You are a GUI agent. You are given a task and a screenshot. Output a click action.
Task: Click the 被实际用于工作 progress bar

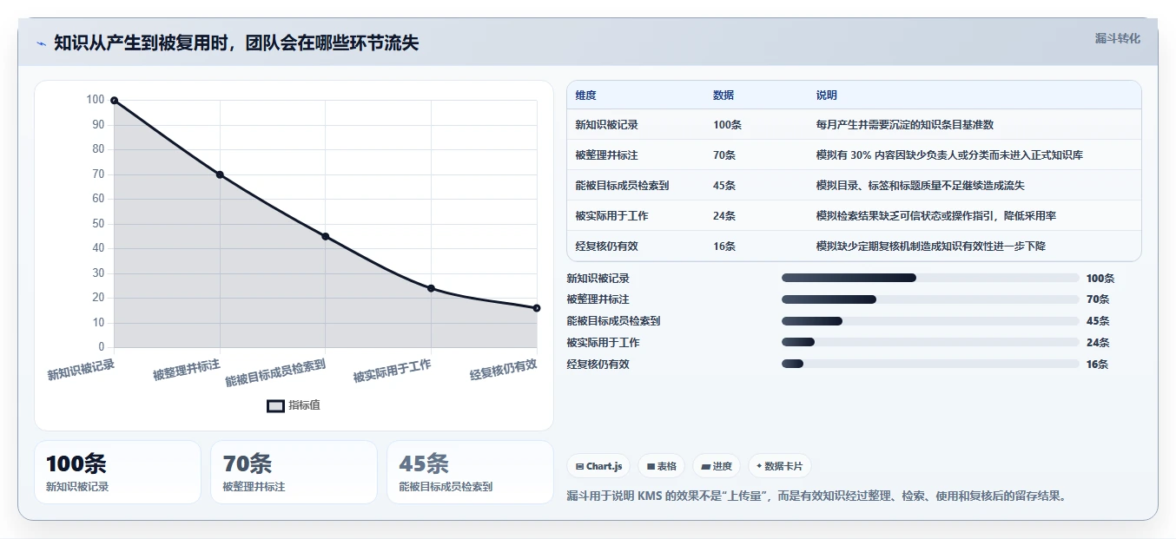[930, 342]
